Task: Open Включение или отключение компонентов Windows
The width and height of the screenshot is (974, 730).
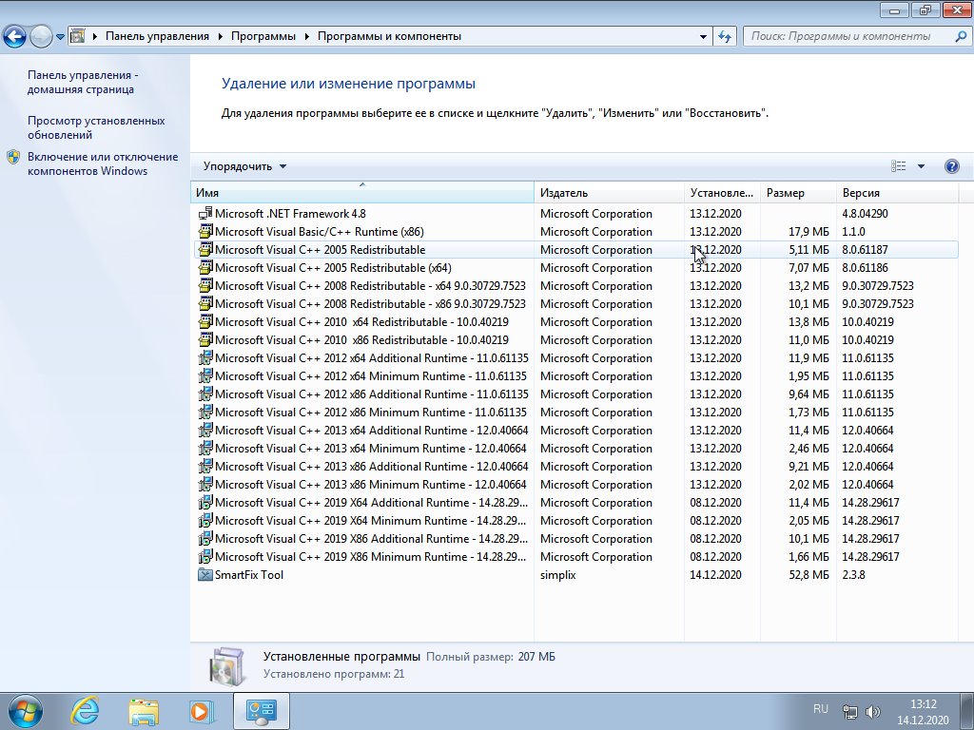Action: [x=102, y=163]
